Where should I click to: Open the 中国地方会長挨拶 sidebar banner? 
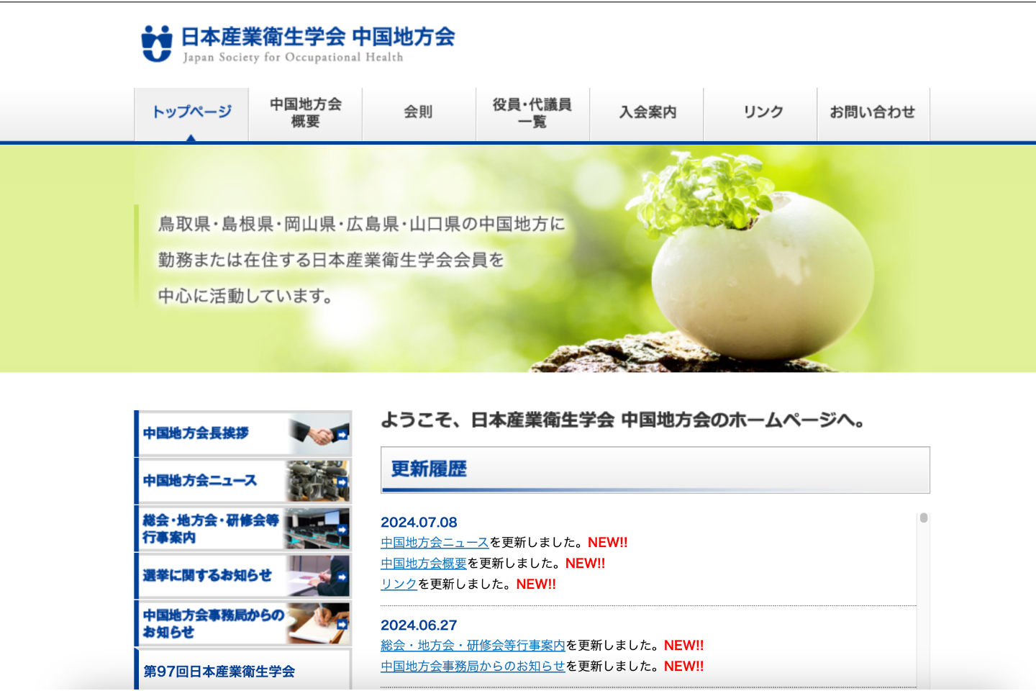[243, 433]
